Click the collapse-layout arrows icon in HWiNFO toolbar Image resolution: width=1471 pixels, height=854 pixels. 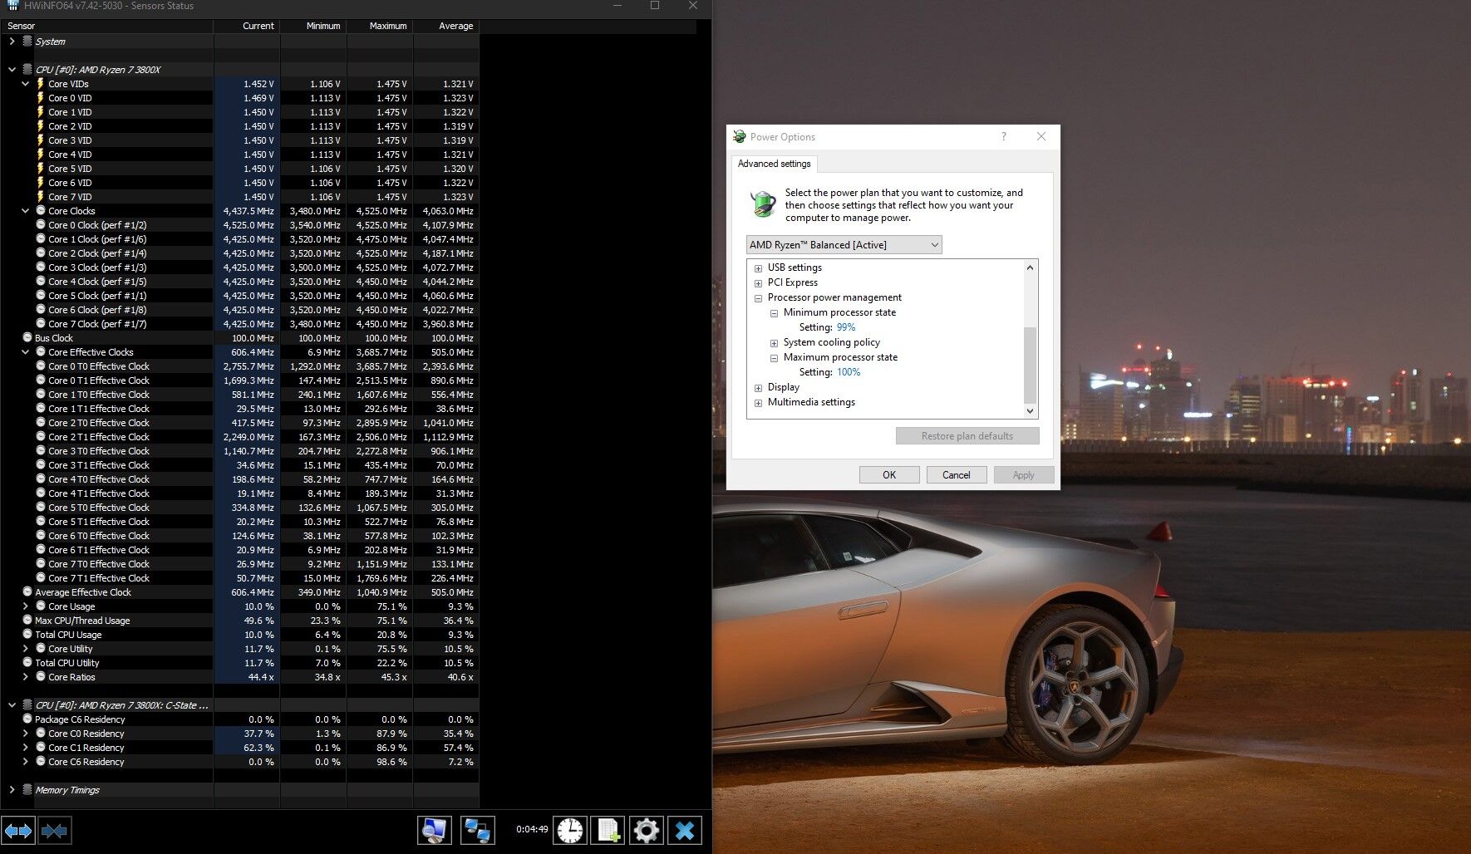pos(54,830)
